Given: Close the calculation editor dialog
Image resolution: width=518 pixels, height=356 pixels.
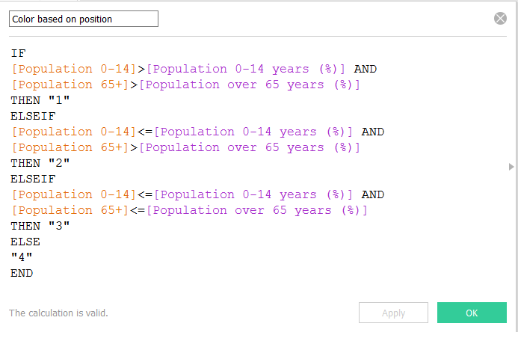Looking at the screenshot, I should click(x=501, y=19).
